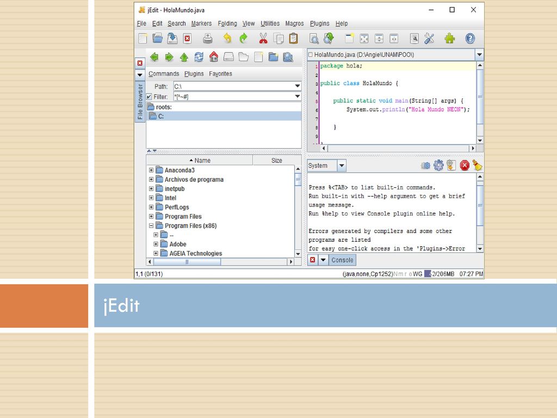Open the file browser Favorites menu
The height and width of the screenshot is (418, 557).
click(220, 73)
